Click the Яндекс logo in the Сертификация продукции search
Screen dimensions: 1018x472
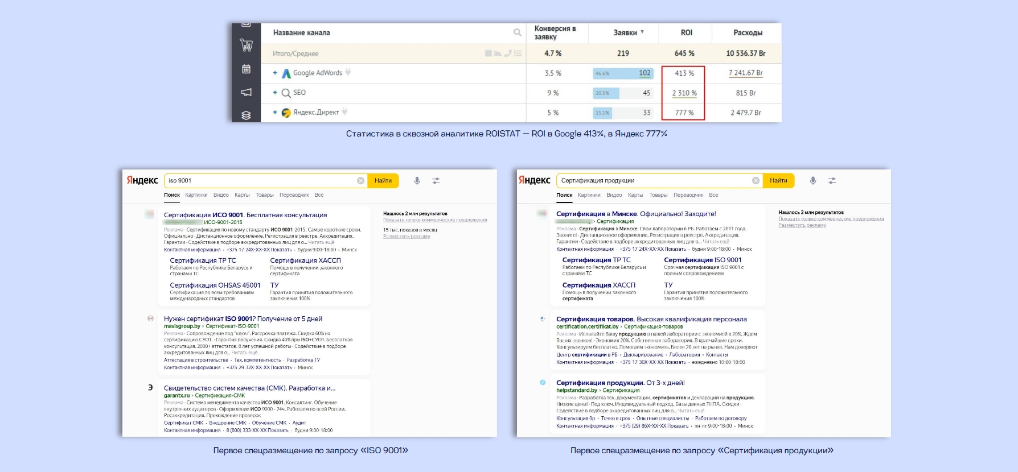tap(534, 180)
